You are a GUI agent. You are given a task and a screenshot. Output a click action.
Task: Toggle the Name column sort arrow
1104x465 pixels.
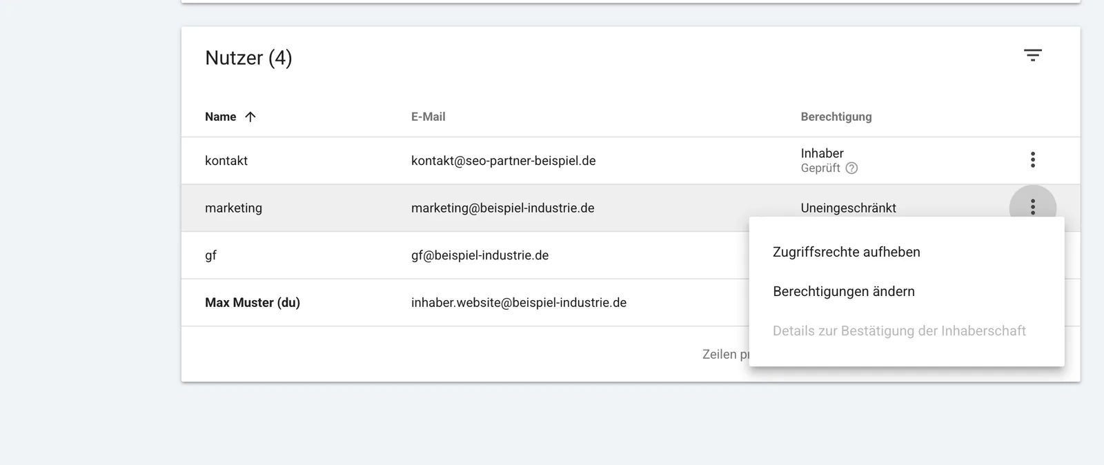[250, 117]
